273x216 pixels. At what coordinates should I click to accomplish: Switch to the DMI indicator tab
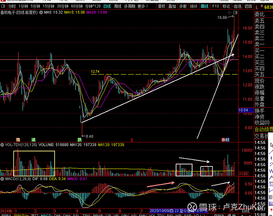click(58, 215)
